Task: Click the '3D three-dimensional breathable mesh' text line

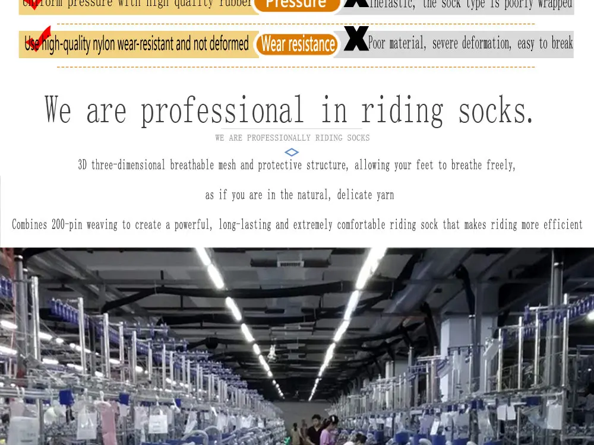Action: pyautogui.click(x=296, y=165)
